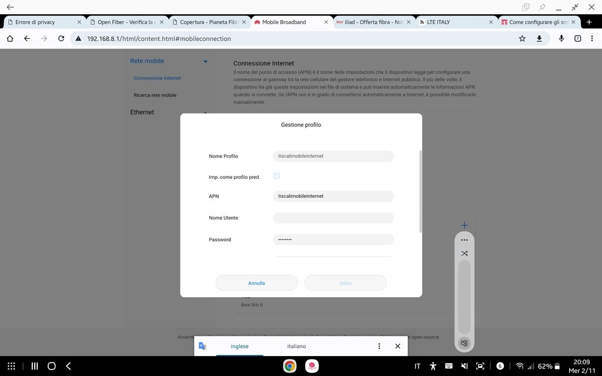Viewport: 602px width, 376px height.
Task: Close the LTE ITALY tab
Action: [491, 22]
